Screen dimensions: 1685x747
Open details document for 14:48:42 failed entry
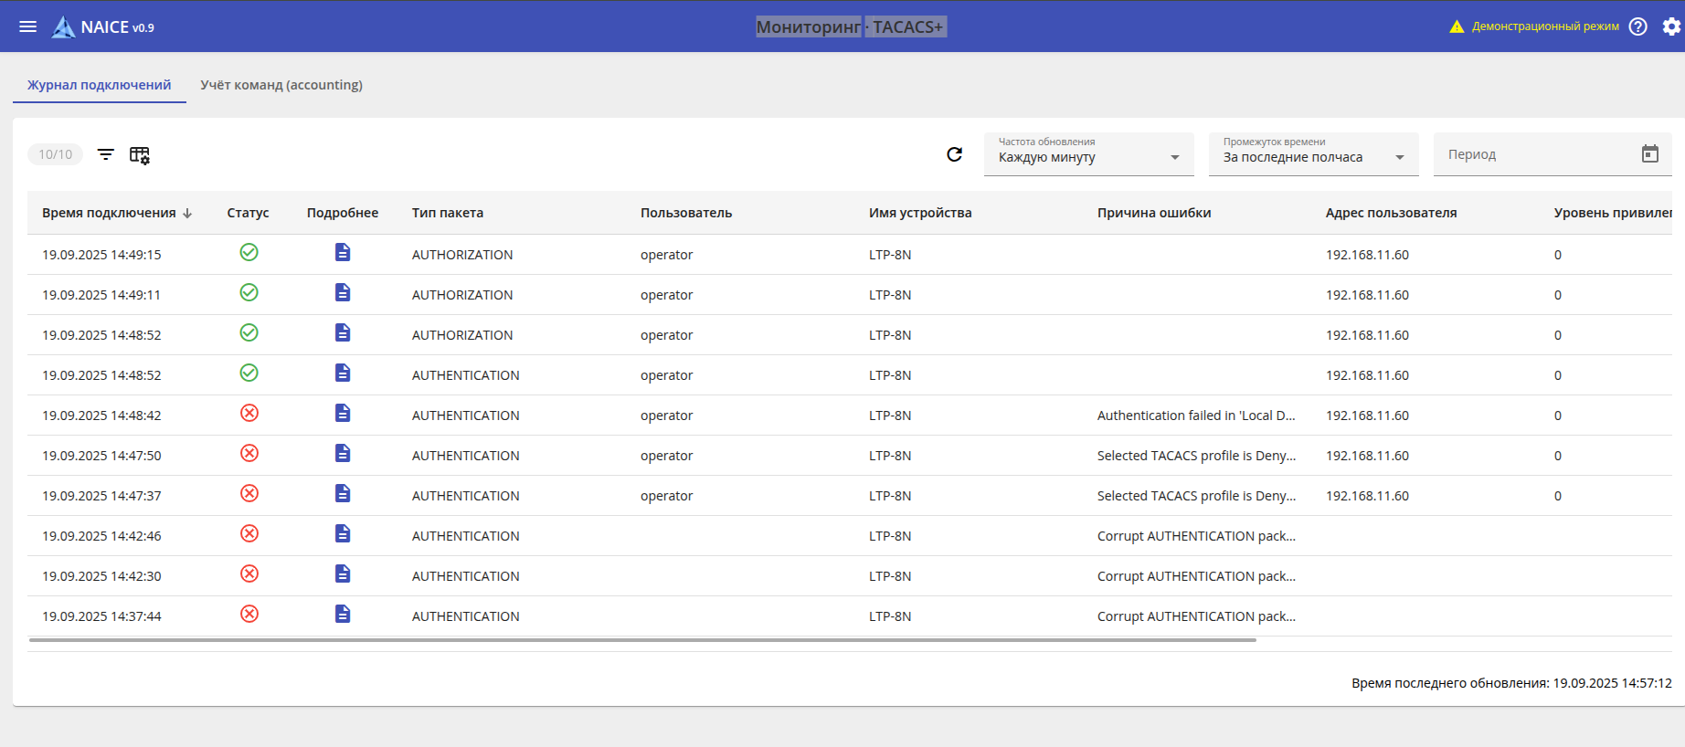pos(343,414)
